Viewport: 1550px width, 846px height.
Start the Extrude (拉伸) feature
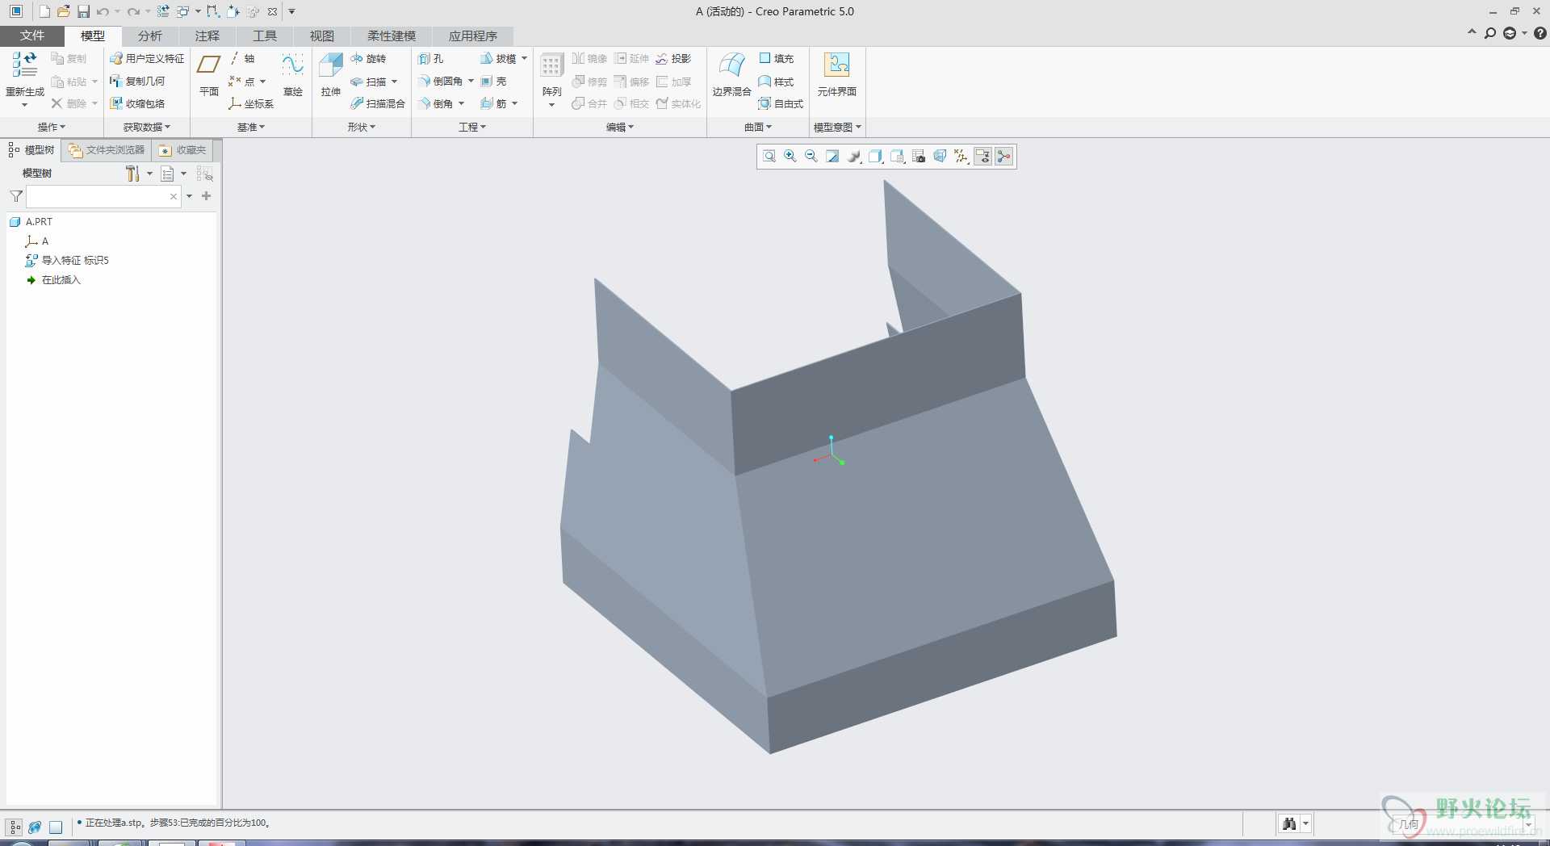pos(331,74)
